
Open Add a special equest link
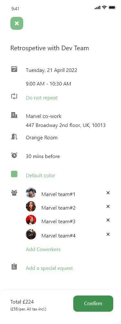coord(49,268)
